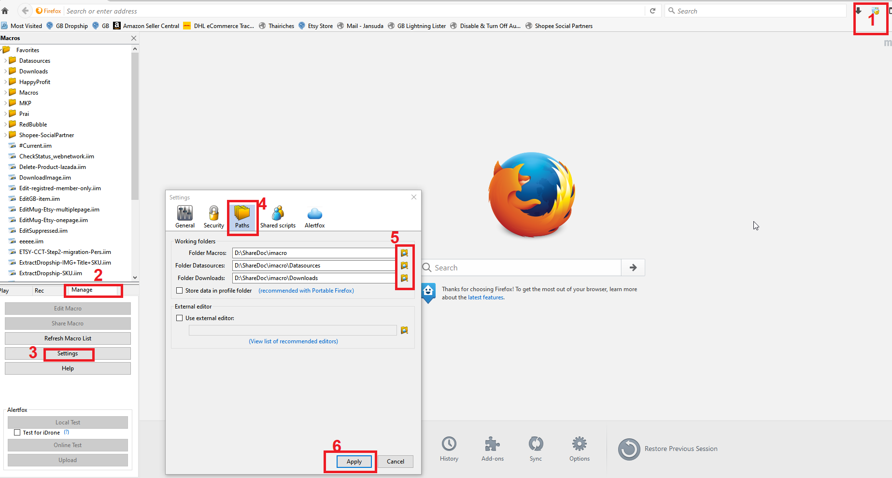The image size is (892, 478).
Task: Toggle the iMacros toolbar icon
Action: 876,11
